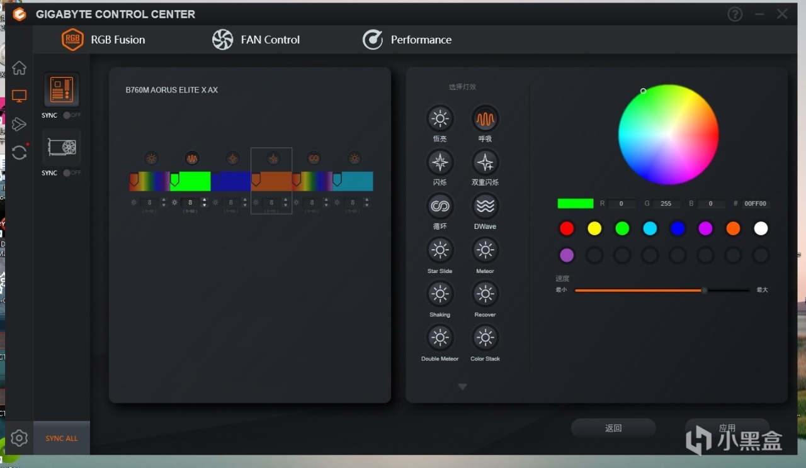Click the green current color preview bar
This screenshot has height=468, width=806.
click(576, 203)
